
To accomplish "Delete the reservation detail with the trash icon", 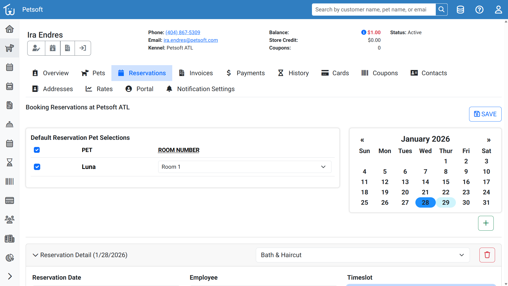I will point(487,255).
